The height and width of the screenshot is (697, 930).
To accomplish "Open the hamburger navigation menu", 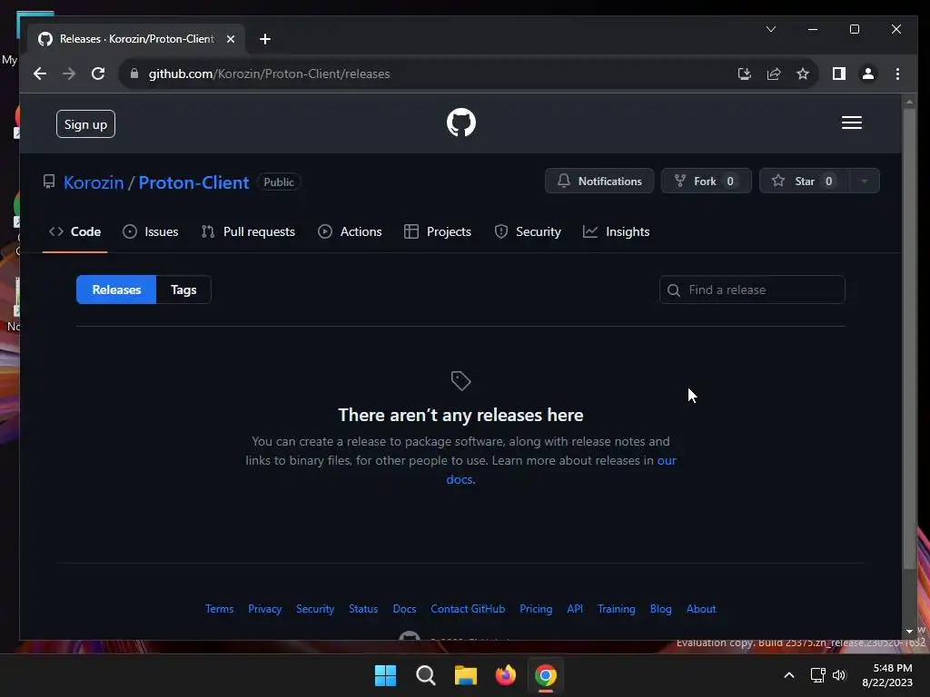I will coord(851,123).
